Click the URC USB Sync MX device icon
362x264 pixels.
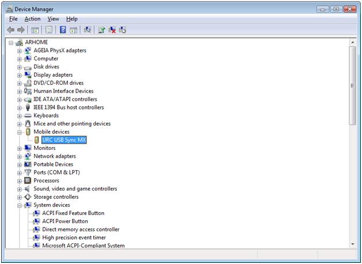click(36, 140)
